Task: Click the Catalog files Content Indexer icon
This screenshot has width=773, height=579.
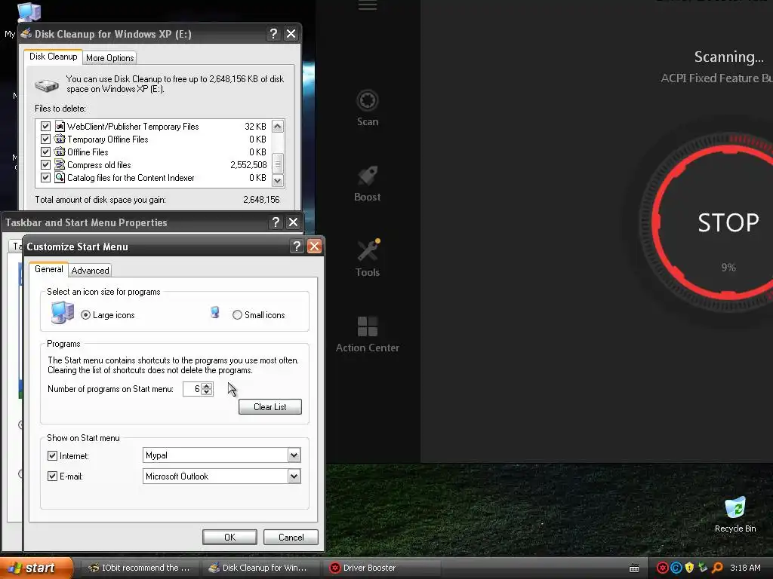Action: (60, 178)
